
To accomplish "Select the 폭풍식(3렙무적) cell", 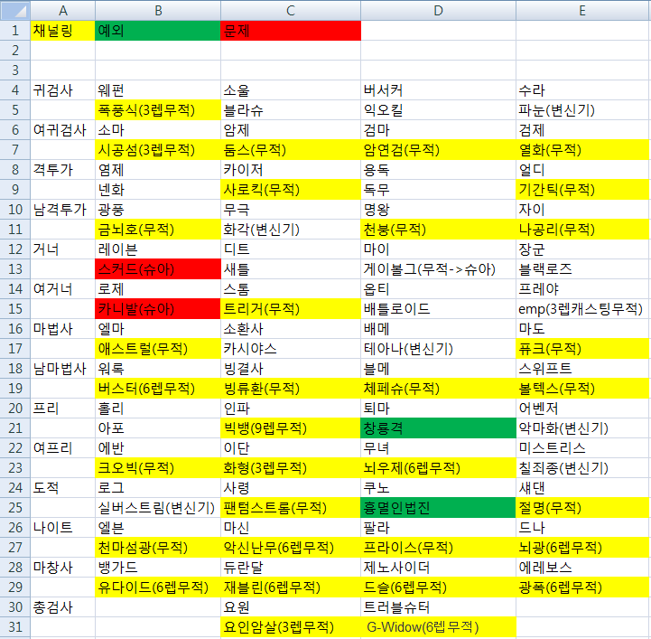I will [x=158, y=110].
